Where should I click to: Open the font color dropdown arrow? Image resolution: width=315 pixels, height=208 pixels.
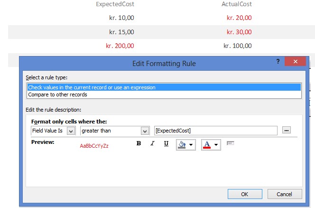pyautogui.click(x=216, y=145)
